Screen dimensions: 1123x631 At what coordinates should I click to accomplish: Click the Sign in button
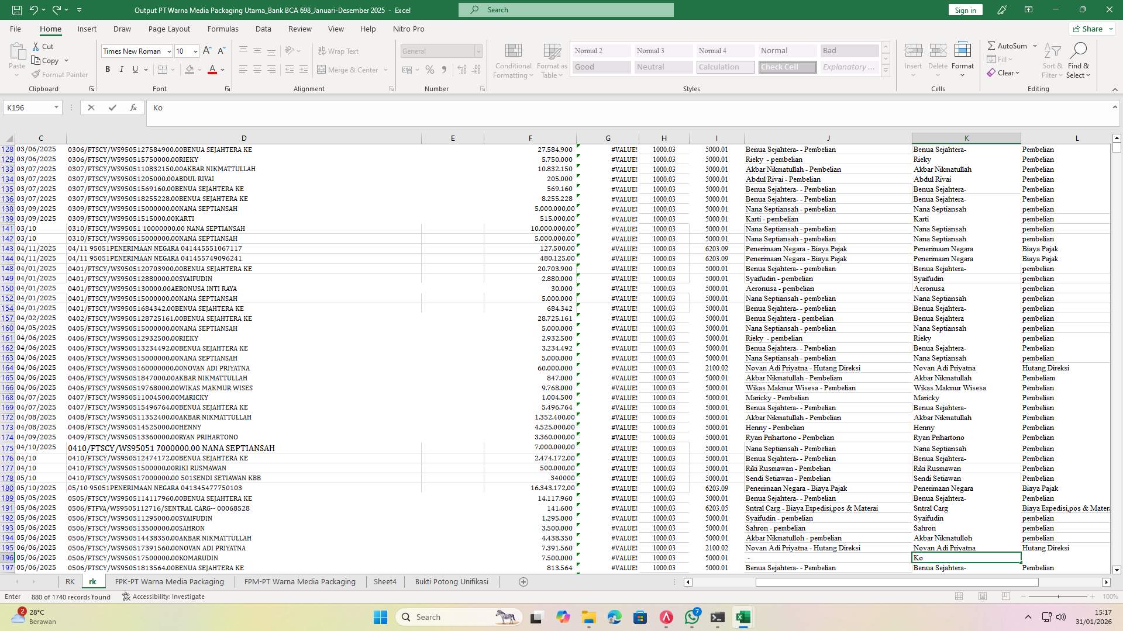(964, 10)
